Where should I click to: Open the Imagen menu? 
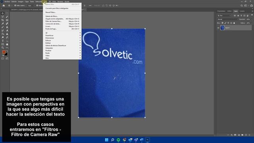coord(21,2)
